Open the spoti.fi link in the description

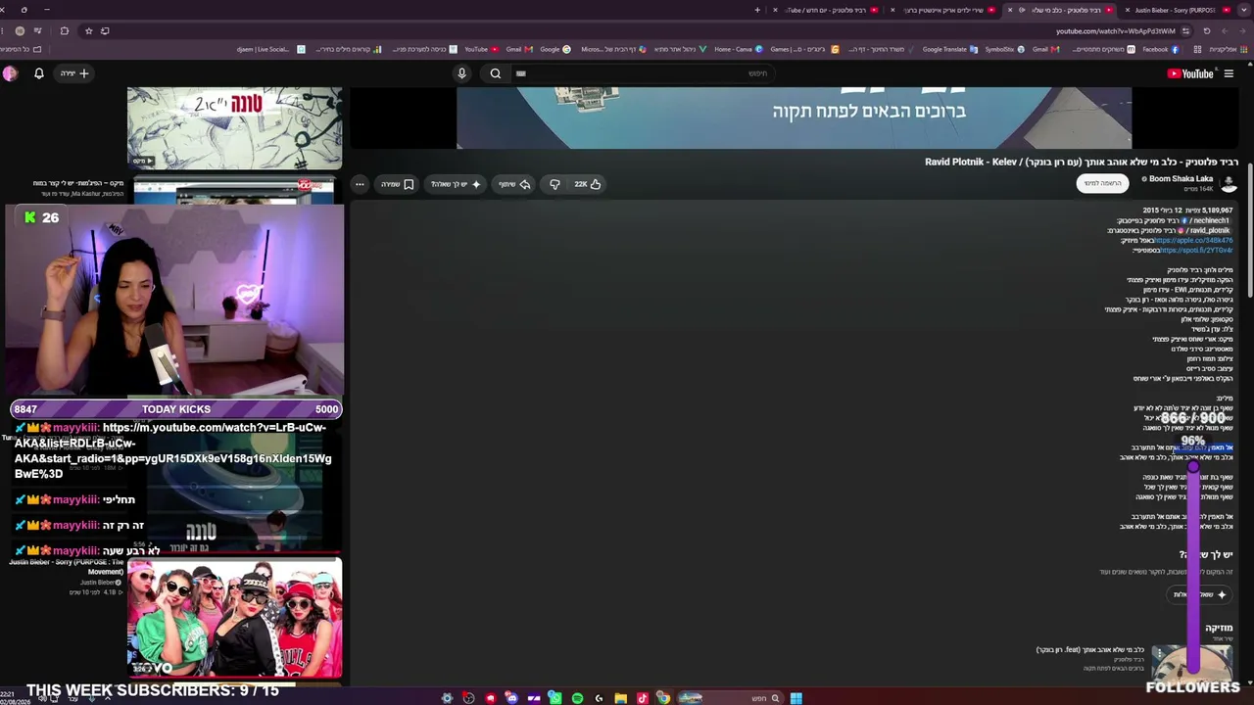1196,251
